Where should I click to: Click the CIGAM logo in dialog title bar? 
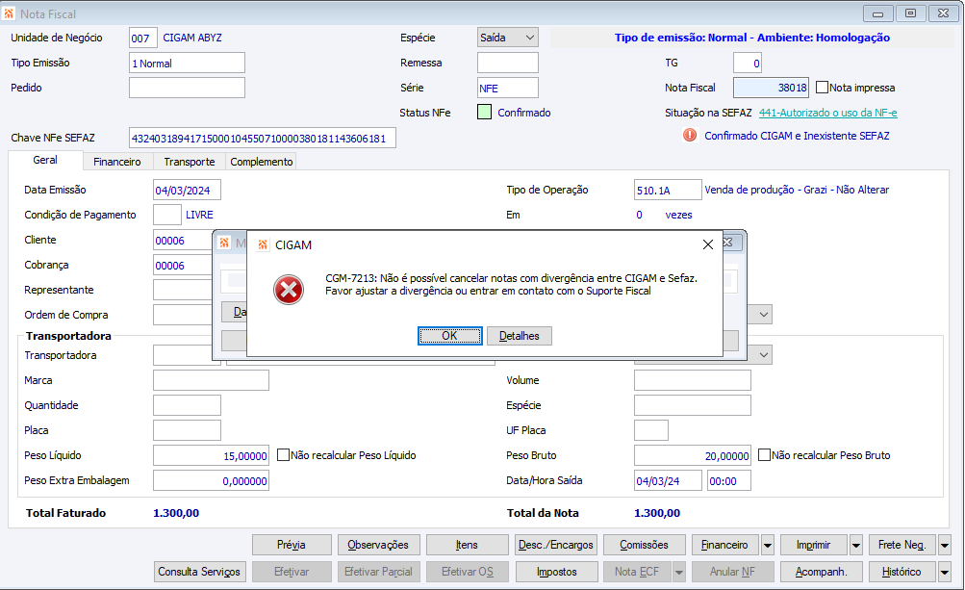coord(262,245)
